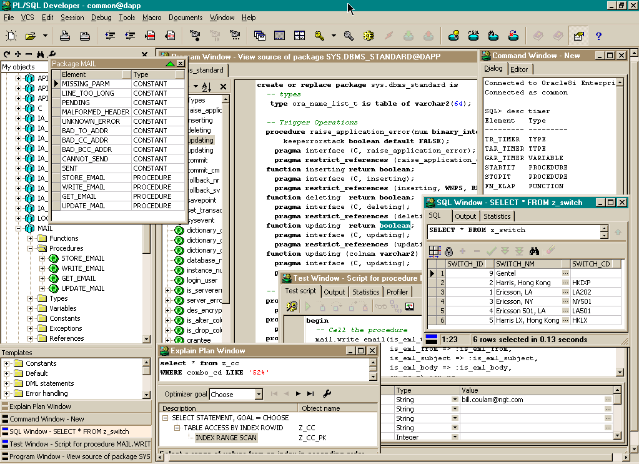Click the execute gear icon in Test Window
639x464 pixels.
pos(291,306)
